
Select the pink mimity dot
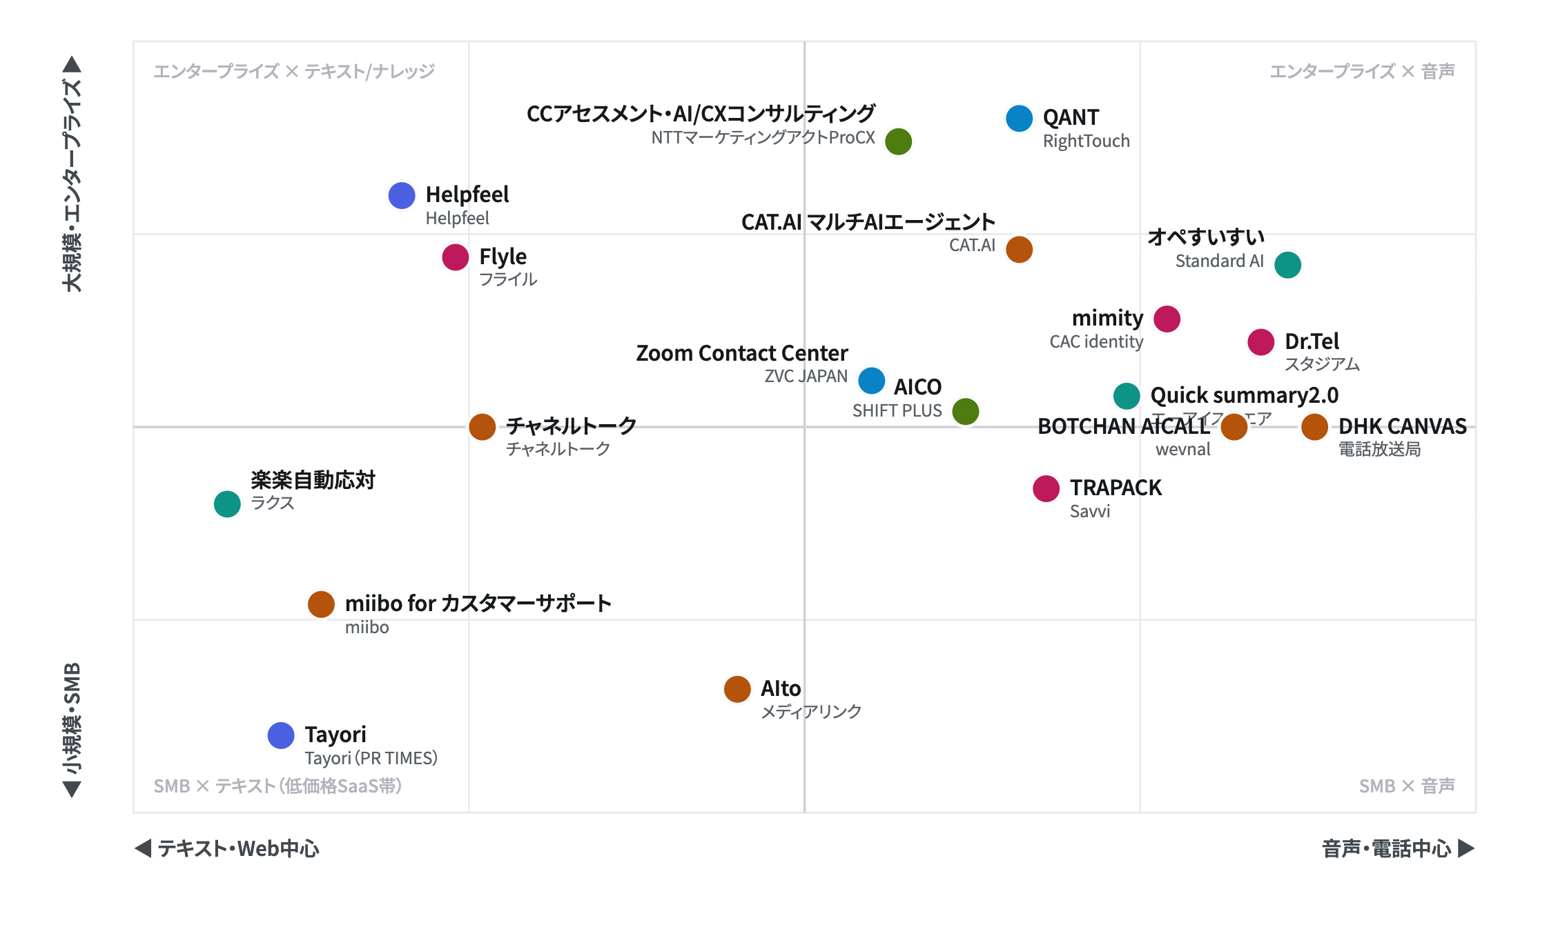point(1167,319)
